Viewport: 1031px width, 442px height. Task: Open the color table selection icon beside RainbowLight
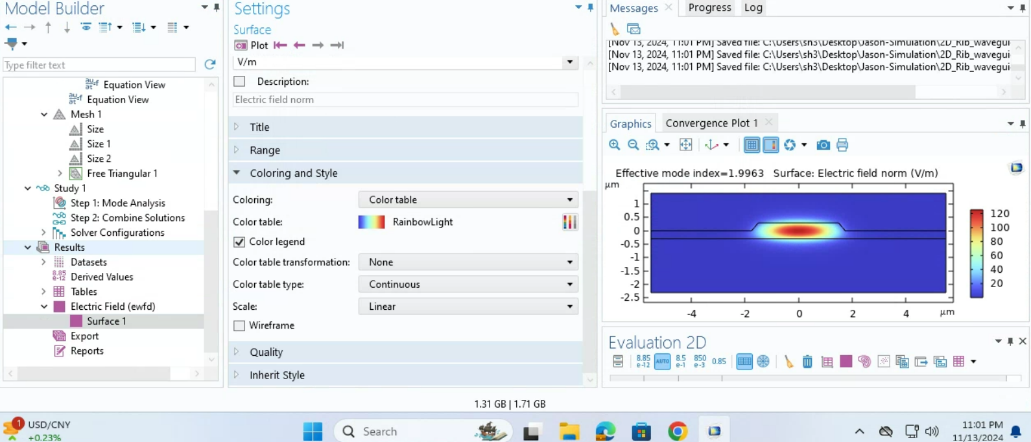[569, 222]
